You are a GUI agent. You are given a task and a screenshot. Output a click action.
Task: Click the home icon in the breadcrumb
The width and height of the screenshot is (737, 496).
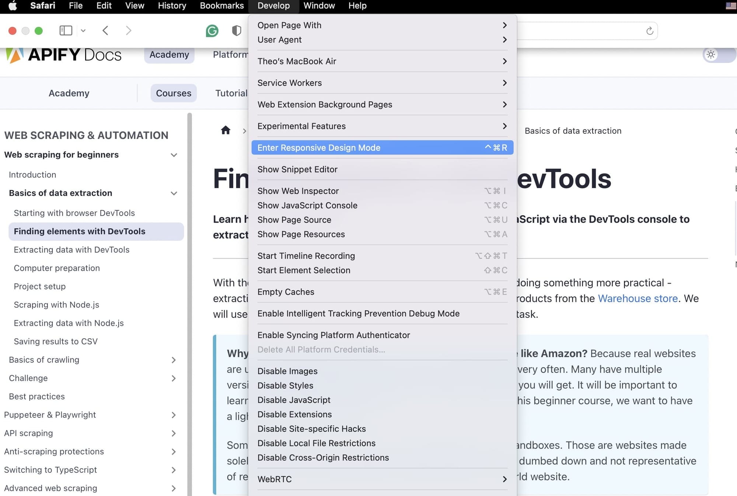click(226, 130)
